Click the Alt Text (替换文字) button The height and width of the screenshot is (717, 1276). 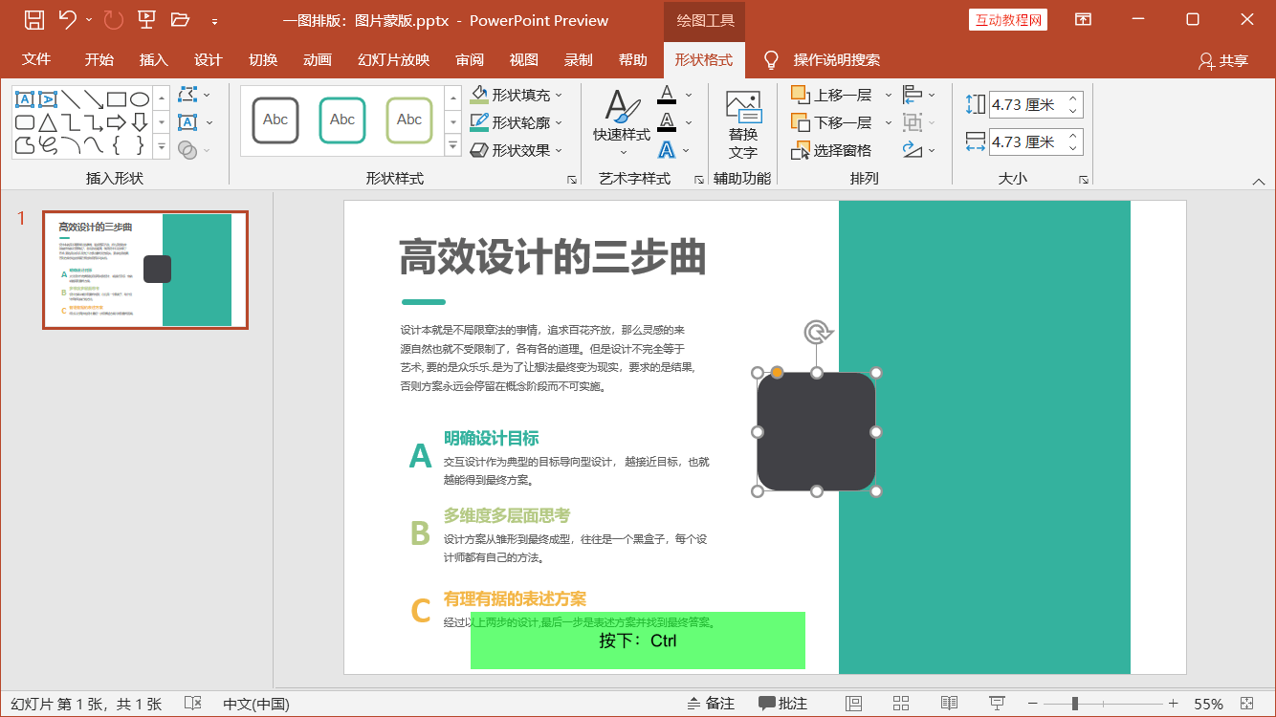(x=743, y=124)
